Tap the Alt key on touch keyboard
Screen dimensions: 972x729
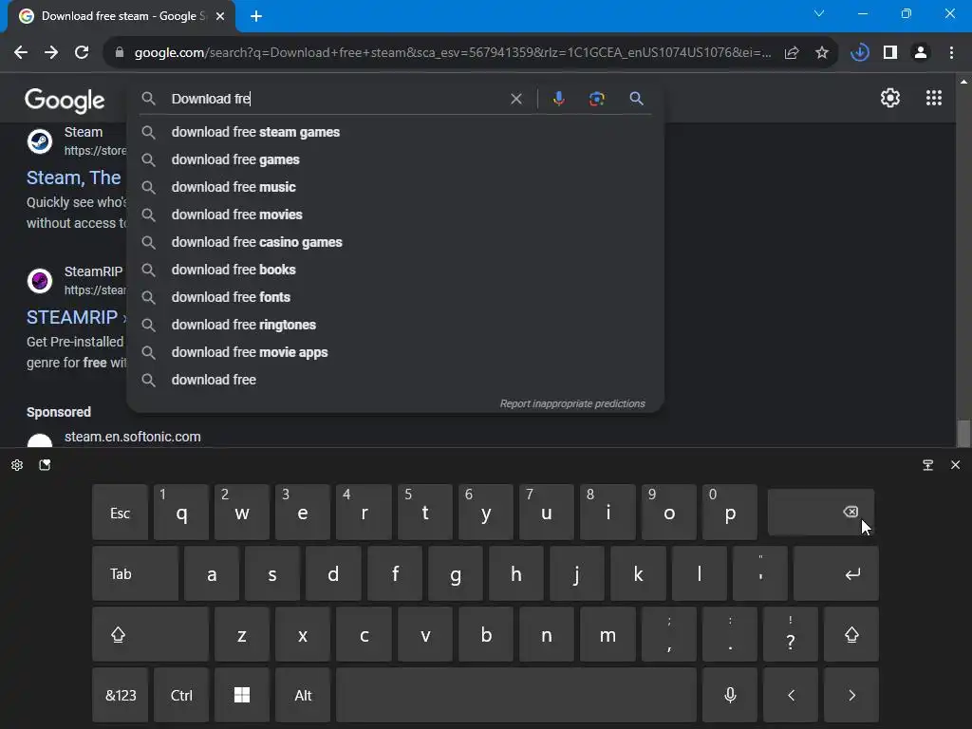303,695
